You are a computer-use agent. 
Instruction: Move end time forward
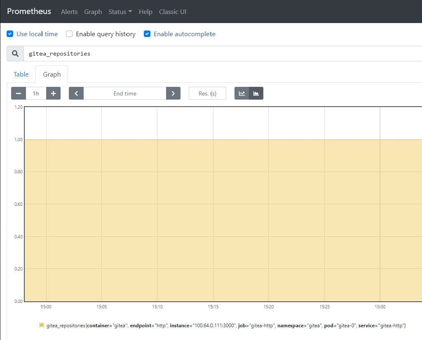point(173,93)
